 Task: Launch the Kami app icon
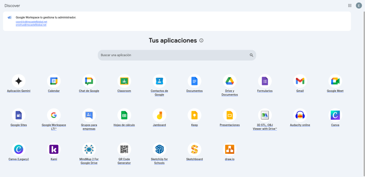tap(54, 149)
